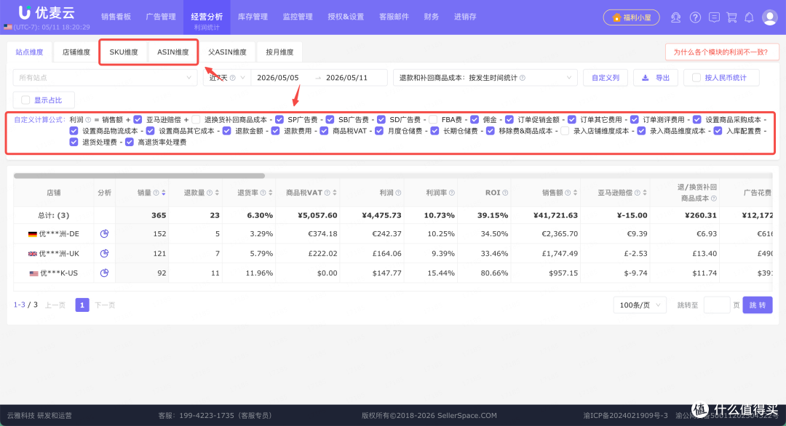Open the shopping cart icon

(732, 17)
